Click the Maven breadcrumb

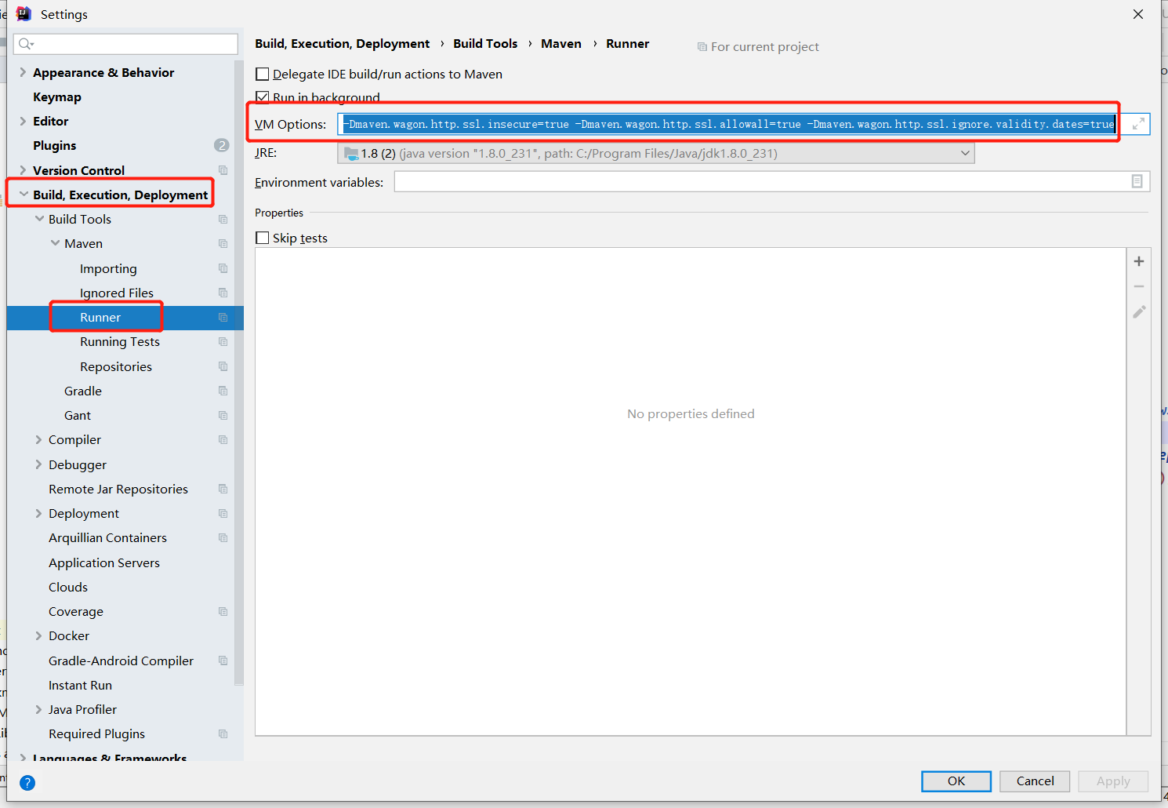click(x=561, y=43)
